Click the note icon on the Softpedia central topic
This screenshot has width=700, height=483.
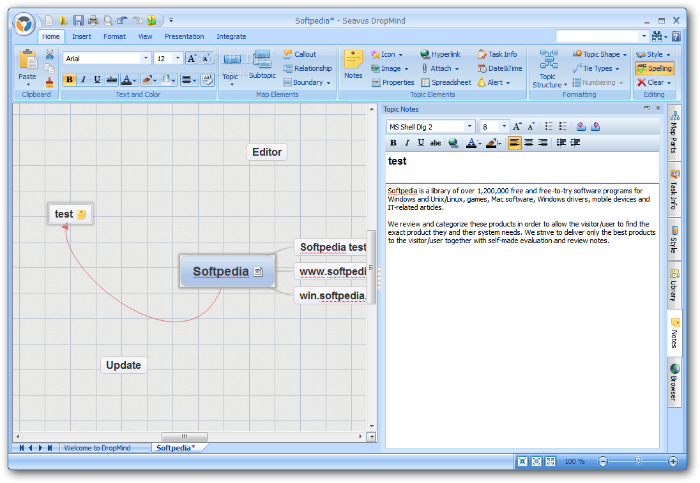[x=258, y=272]
